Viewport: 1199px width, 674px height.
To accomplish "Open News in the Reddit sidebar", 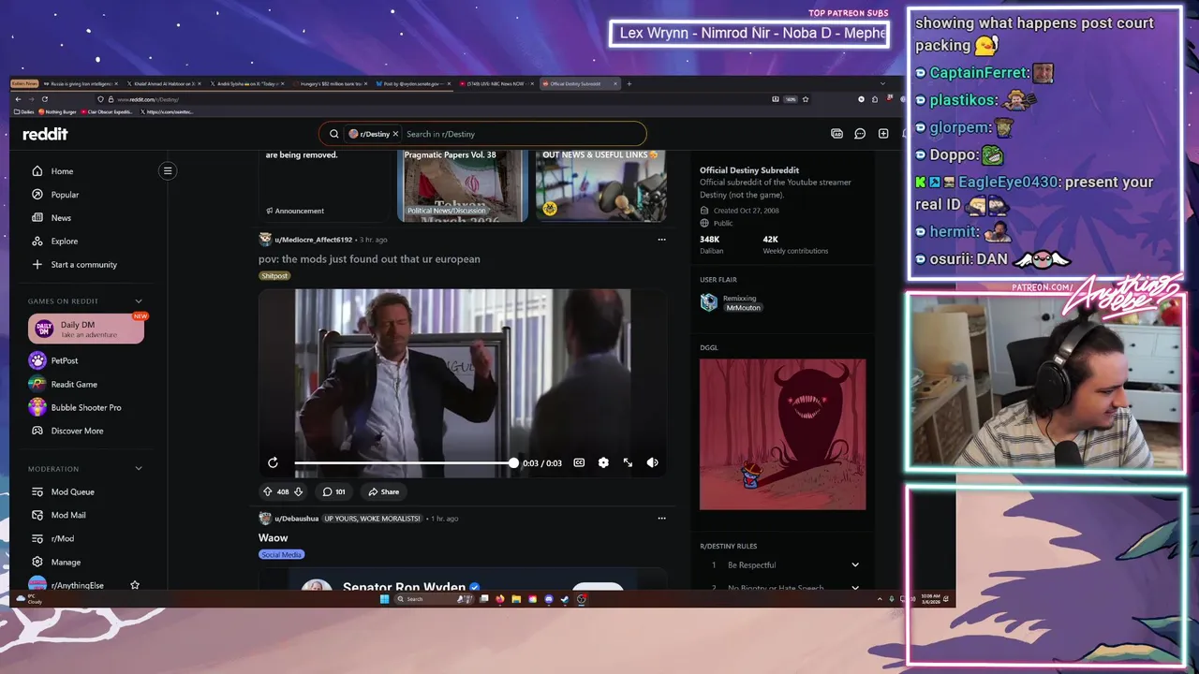I will point(61,218).
